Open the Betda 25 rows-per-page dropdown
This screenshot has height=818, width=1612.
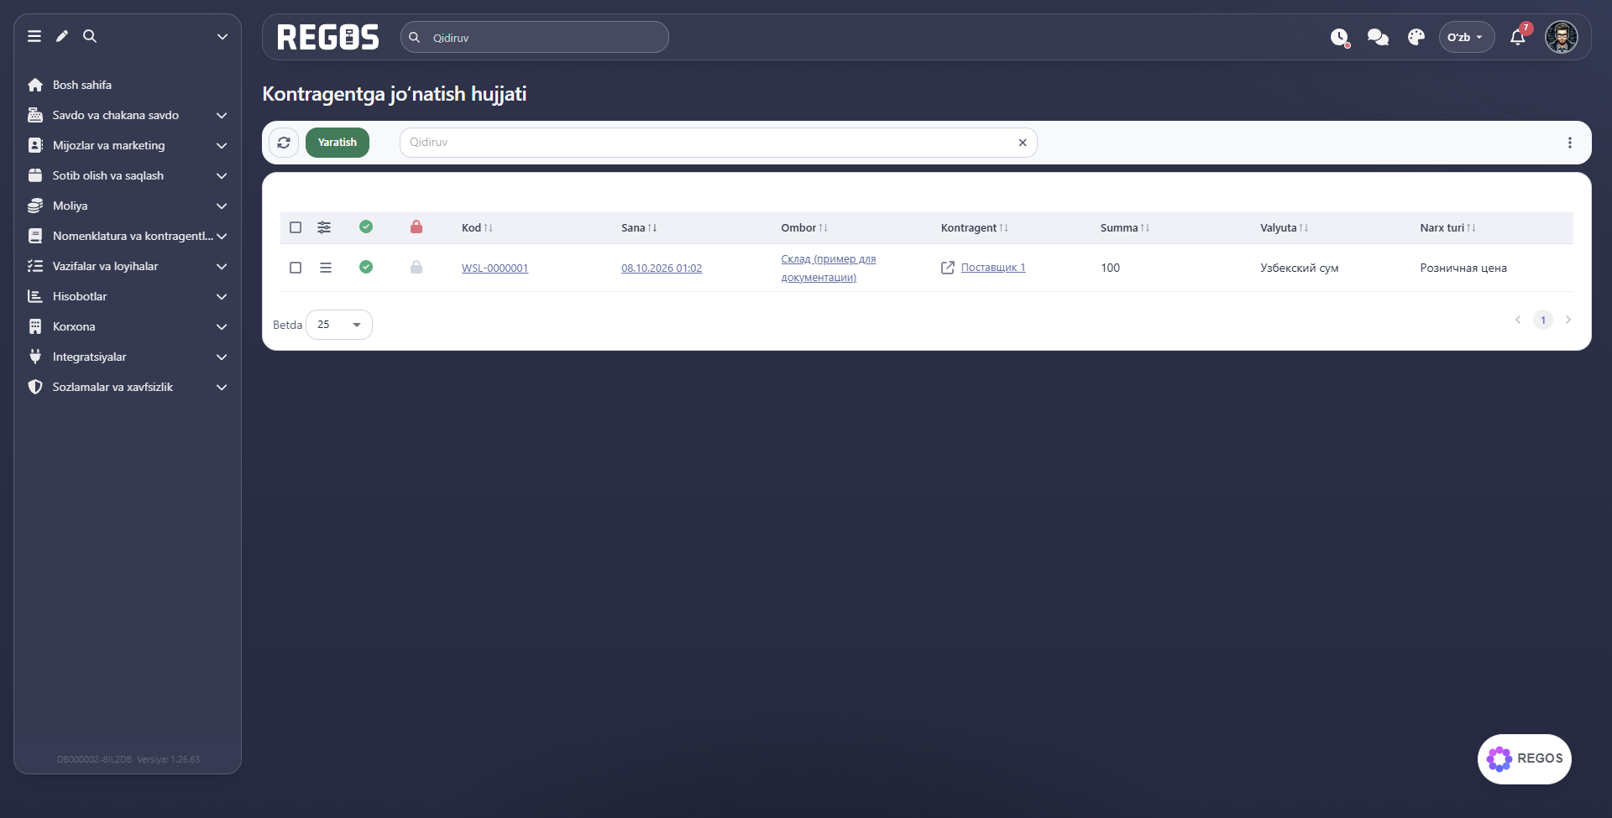pos(339,325)
